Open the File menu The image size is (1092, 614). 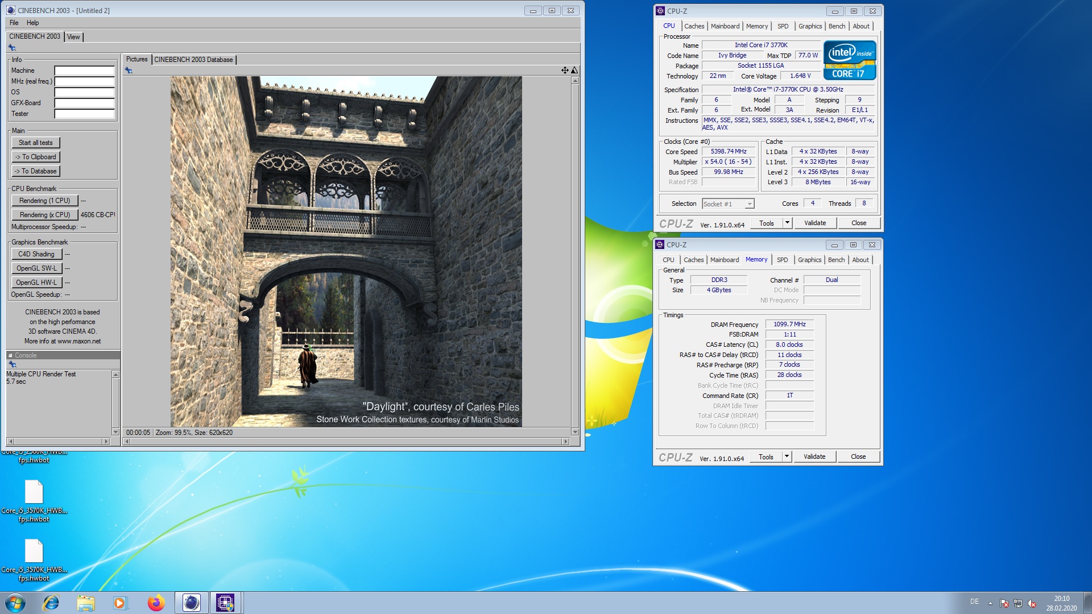14,23
